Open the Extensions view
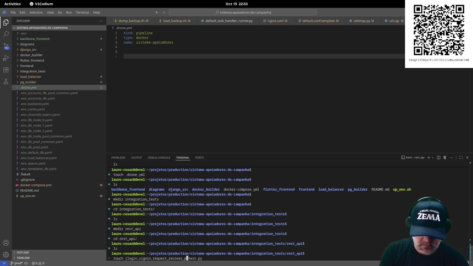473x266 pixels. tap(6, 70)
